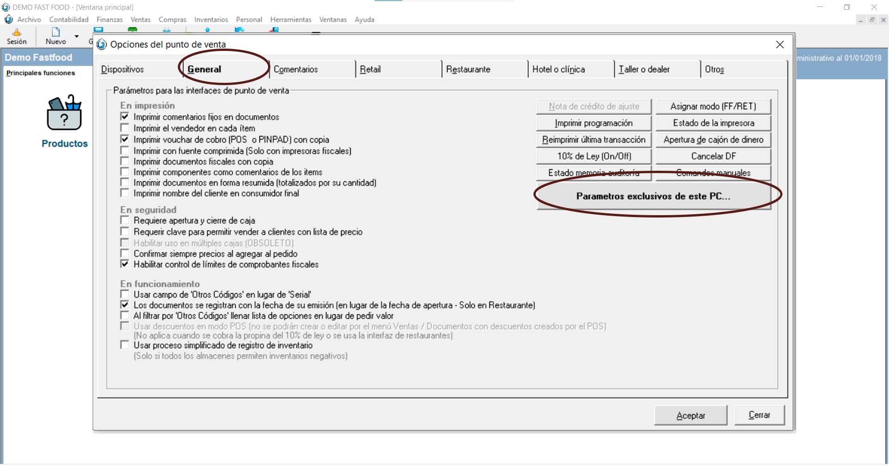The image size is (889, 466).
Task: Click the Sesión toolbar icon
Action: point(17,36)
